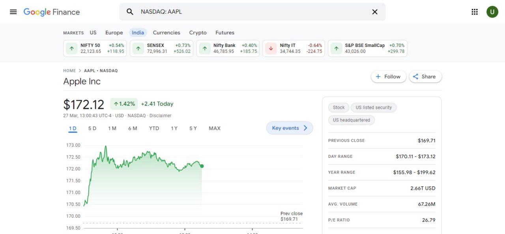The height and width of the screenshot is (234, 505).
Task: Open the hamburger main menu
Action: 13,12
